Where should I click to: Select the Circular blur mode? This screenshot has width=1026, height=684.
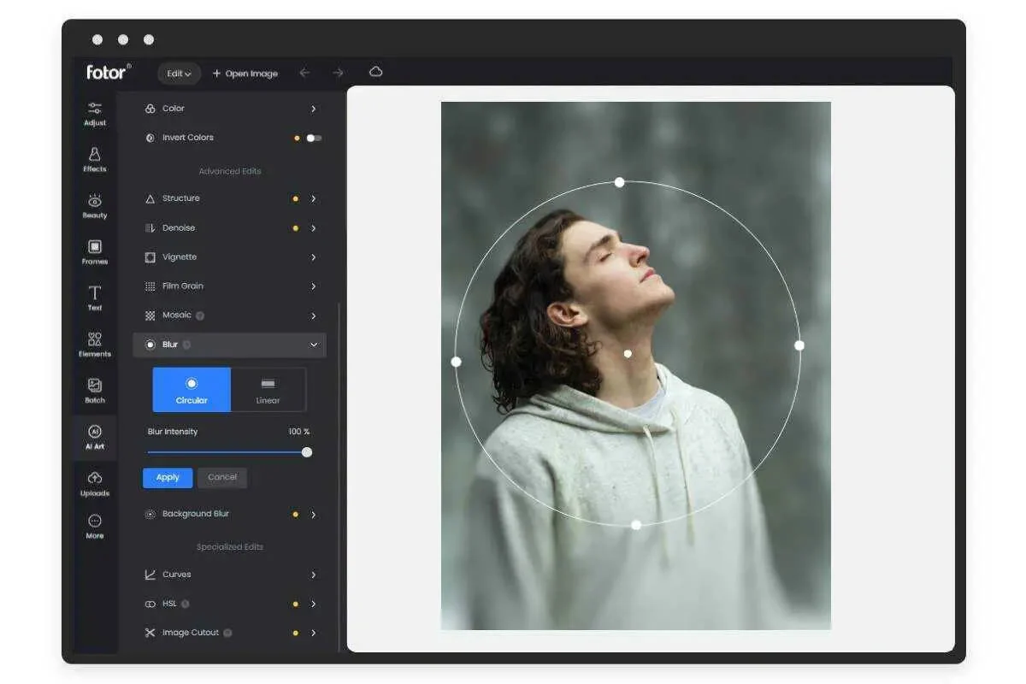pos(191,389)
